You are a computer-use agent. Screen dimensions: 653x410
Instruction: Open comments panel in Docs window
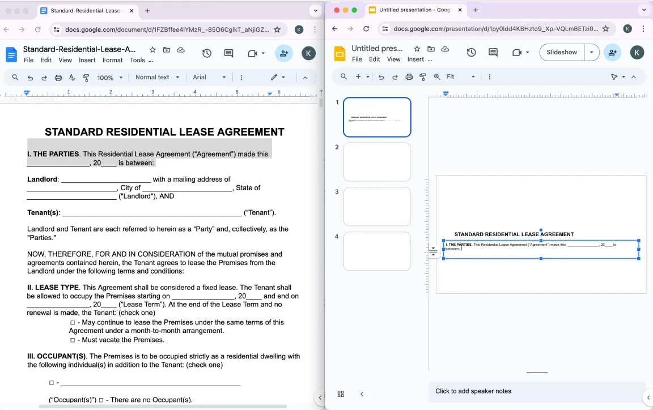pos(228,53)
